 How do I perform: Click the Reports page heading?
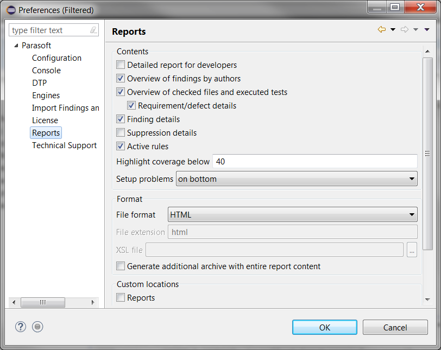click(129, 31)
